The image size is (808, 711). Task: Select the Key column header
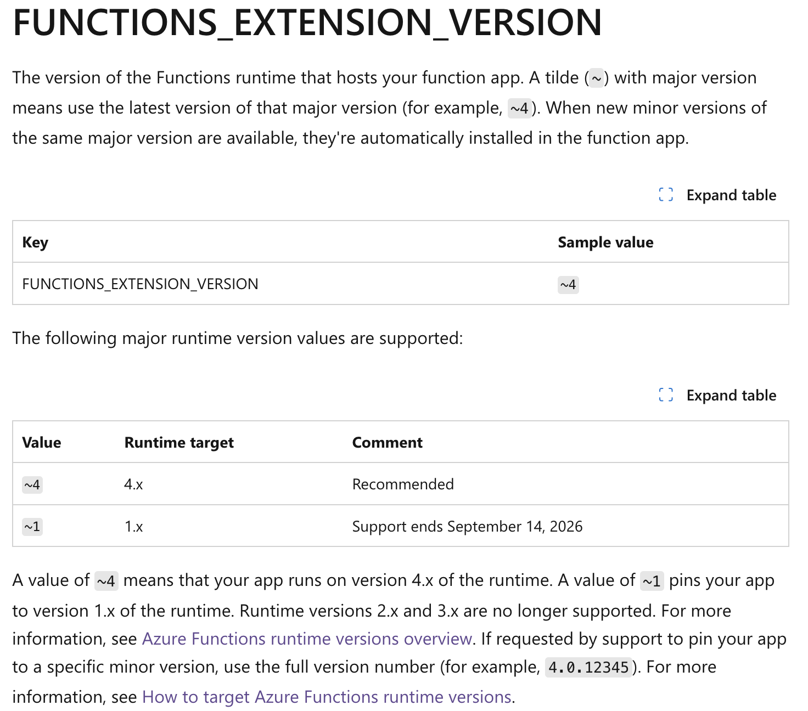(35, 242)
